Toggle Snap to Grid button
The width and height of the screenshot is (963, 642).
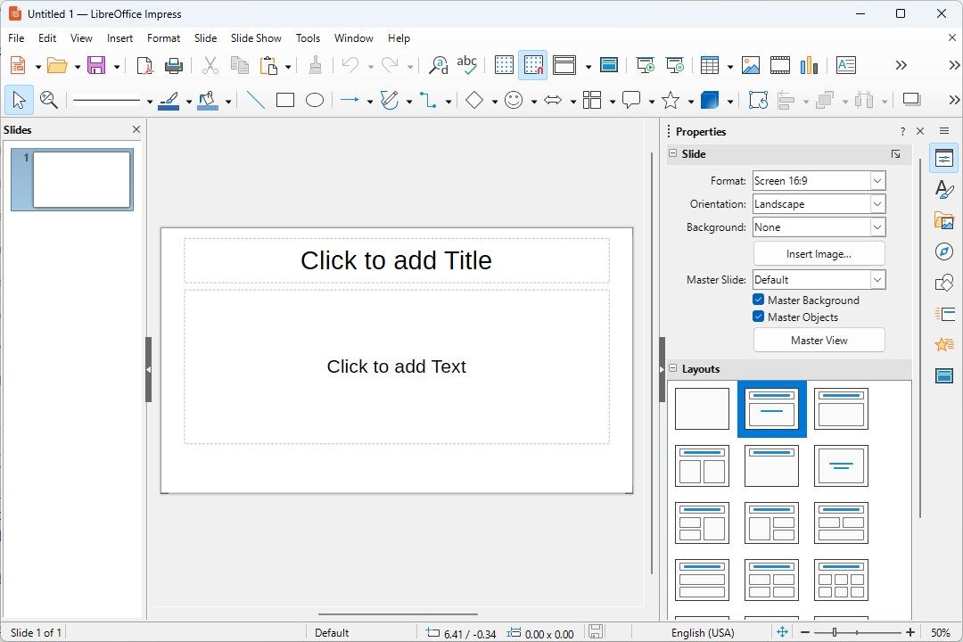tap(533, 65)
